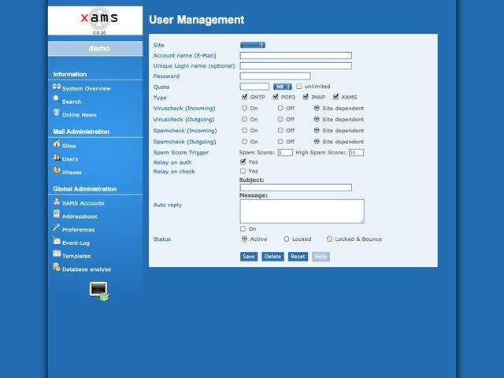The width and height of the screenshot is (504, 378).
Task: Open the Site dropdown
Action: [253, 45]
